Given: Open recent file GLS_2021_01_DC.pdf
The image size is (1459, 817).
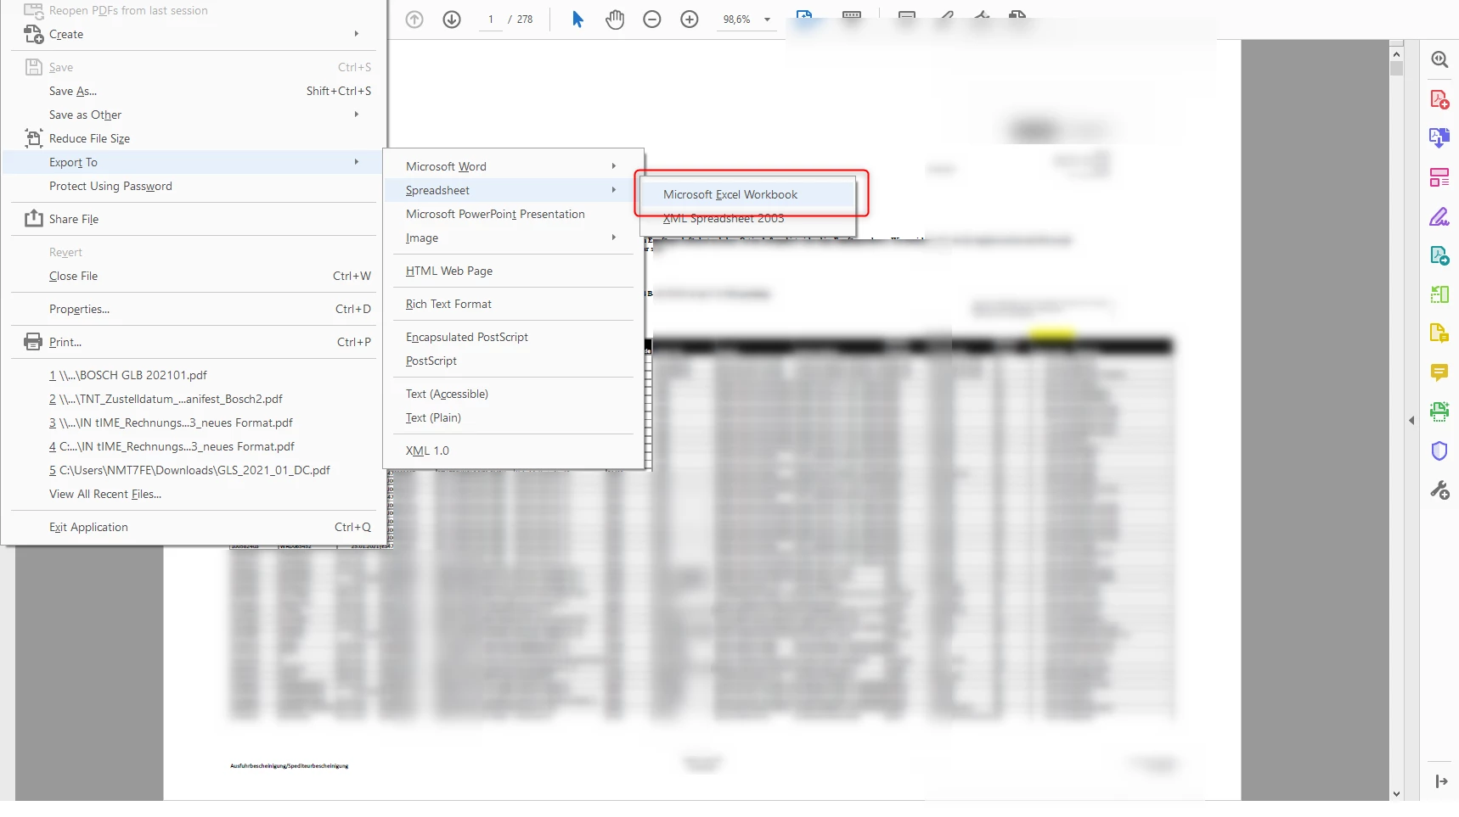Looking at the screenshot, I should click(x=194, y=470).
